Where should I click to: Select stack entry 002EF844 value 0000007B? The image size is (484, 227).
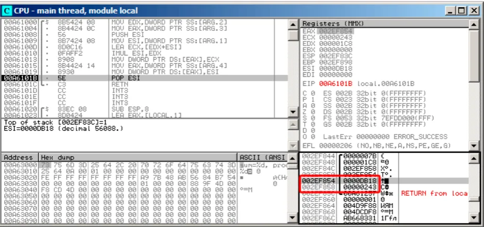pos(359,157)
